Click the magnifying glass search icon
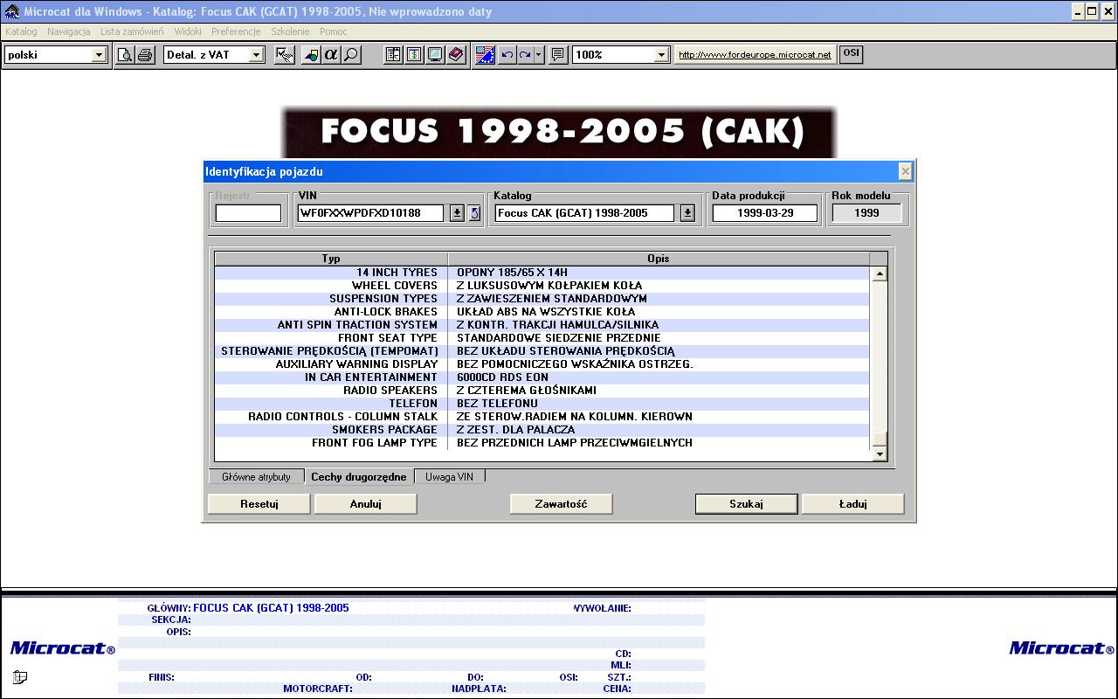Viewport: 1118px width, 699px height. 351,54
